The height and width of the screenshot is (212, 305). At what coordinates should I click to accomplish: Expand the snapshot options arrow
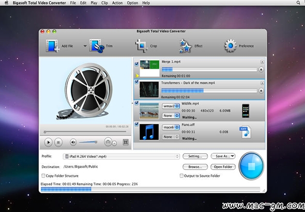[115, 143]
